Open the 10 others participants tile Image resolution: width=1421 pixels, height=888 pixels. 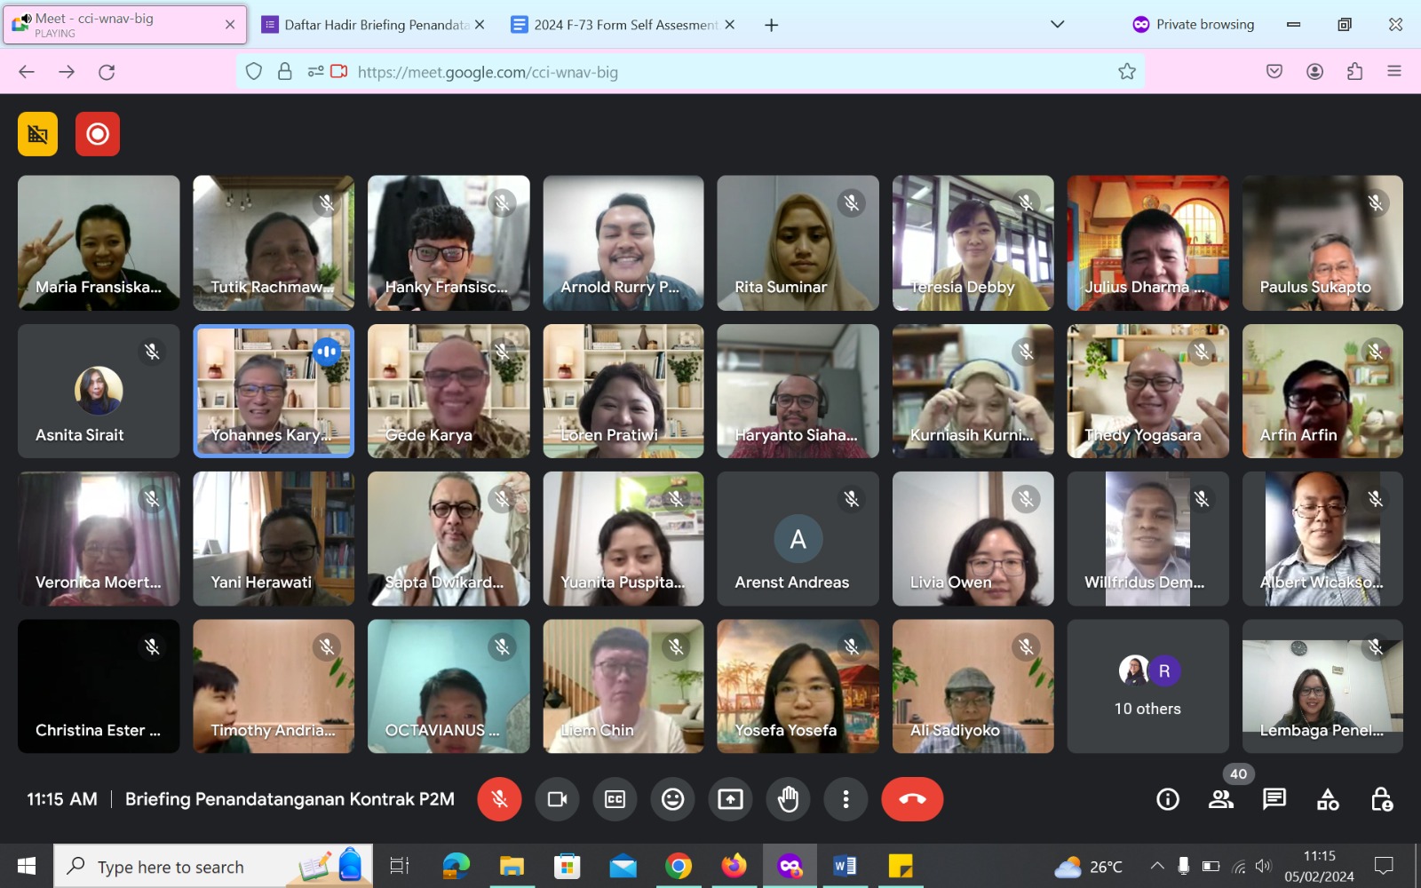point(1147,686)
